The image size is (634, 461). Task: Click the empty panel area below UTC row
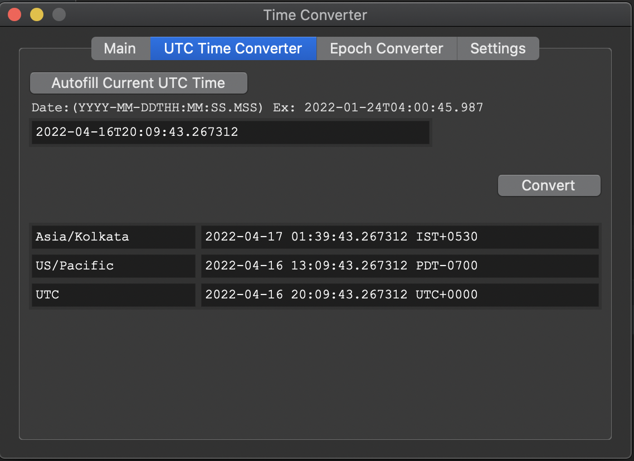pos(315,373)
